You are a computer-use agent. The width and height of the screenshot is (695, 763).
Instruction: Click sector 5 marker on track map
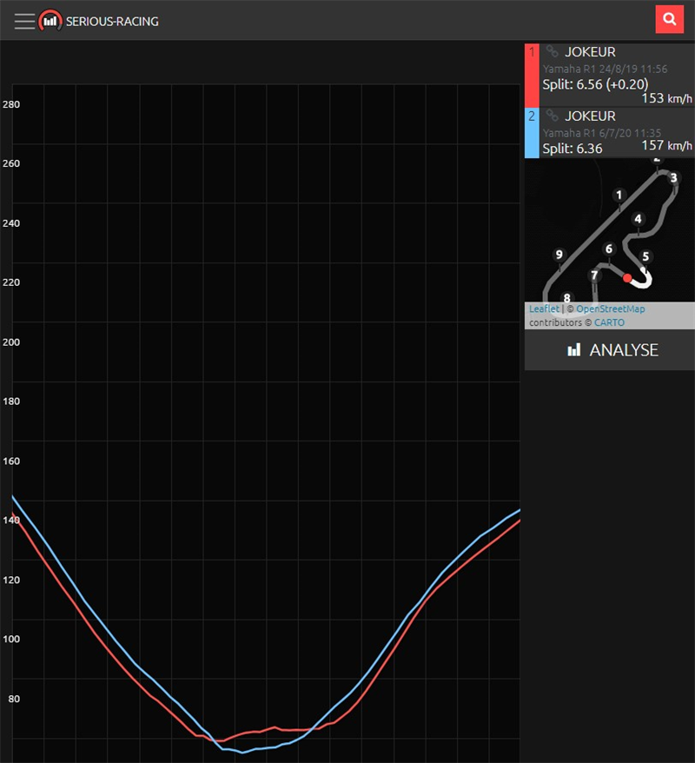tap(645, 256)
